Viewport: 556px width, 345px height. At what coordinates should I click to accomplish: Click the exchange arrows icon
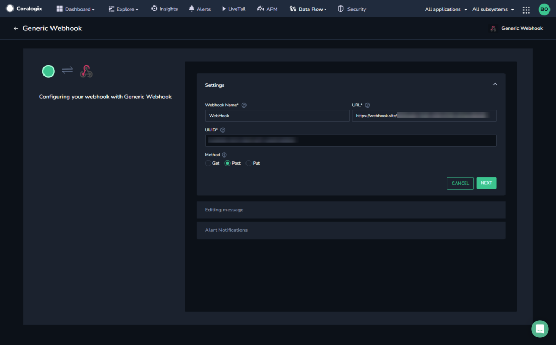pos(67,70)
